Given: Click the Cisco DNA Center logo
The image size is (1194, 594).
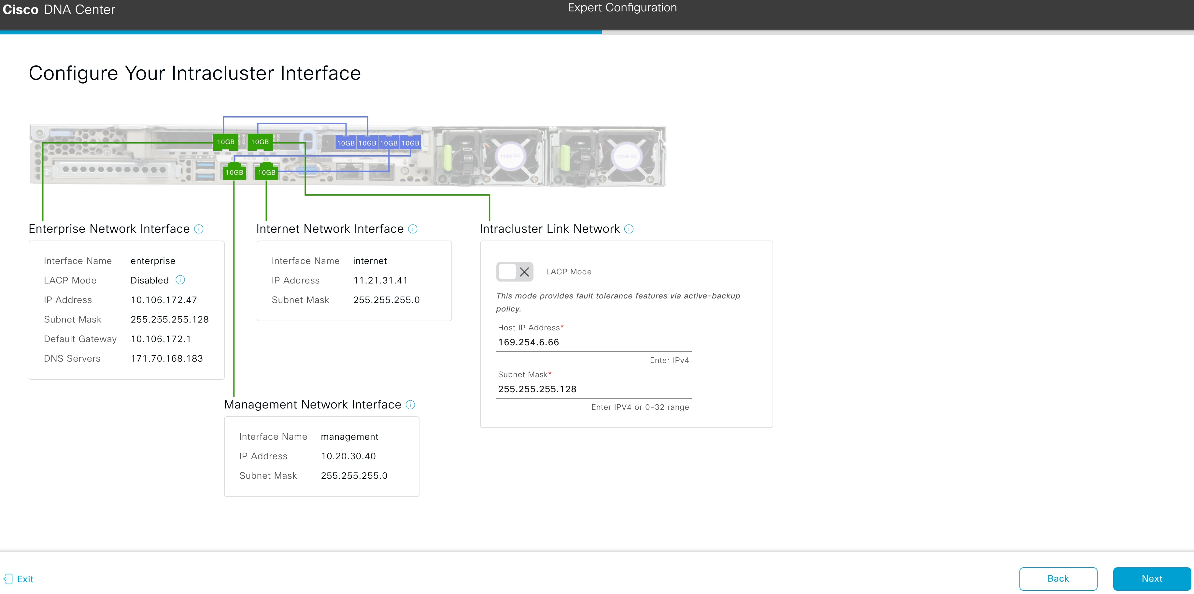Looking at the screenshot, I should (59, 9).
